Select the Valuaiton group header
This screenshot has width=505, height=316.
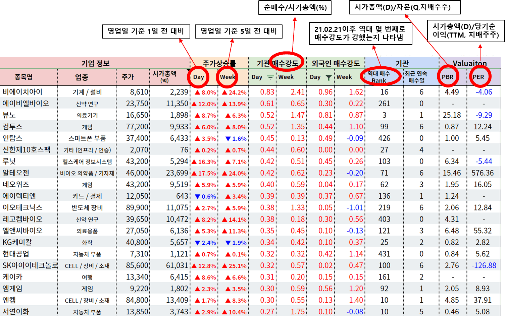point(470,63)
